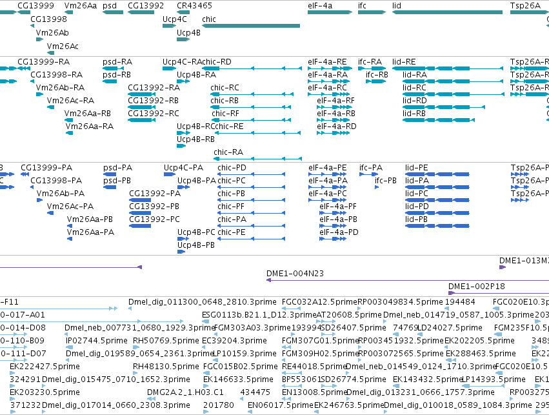Click the Tsp26A gene label
Image resolution: width=549 pixels, height=415 pixels.
point(525,6)
